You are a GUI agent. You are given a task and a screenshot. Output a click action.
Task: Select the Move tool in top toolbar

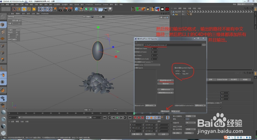[x=19, y=9]
